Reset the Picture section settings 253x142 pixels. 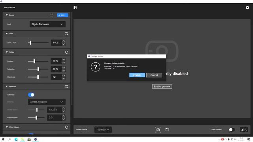point(66,52)
